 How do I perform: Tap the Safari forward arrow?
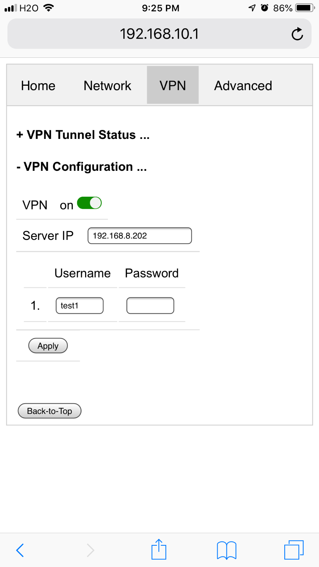[90, 550]
